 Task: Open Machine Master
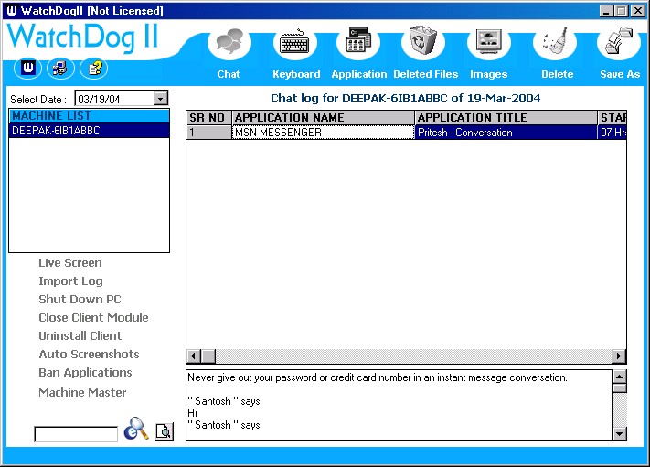pos(82,392)
